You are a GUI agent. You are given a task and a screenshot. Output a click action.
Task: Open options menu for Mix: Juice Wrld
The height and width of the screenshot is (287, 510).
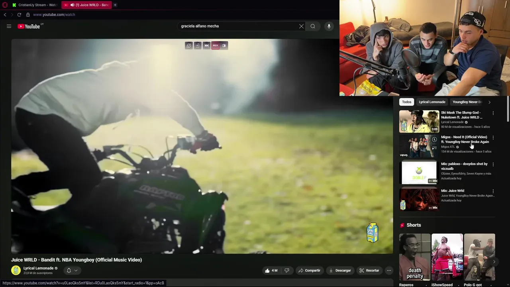493,191
